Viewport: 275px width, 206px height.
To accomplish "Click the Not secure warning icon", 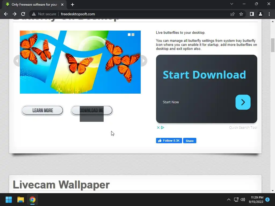I will point(34,14).
